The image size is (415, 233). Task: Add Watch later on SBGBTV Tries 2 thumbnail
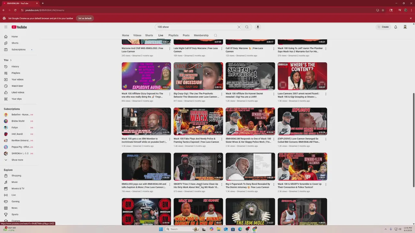point(219,157)
